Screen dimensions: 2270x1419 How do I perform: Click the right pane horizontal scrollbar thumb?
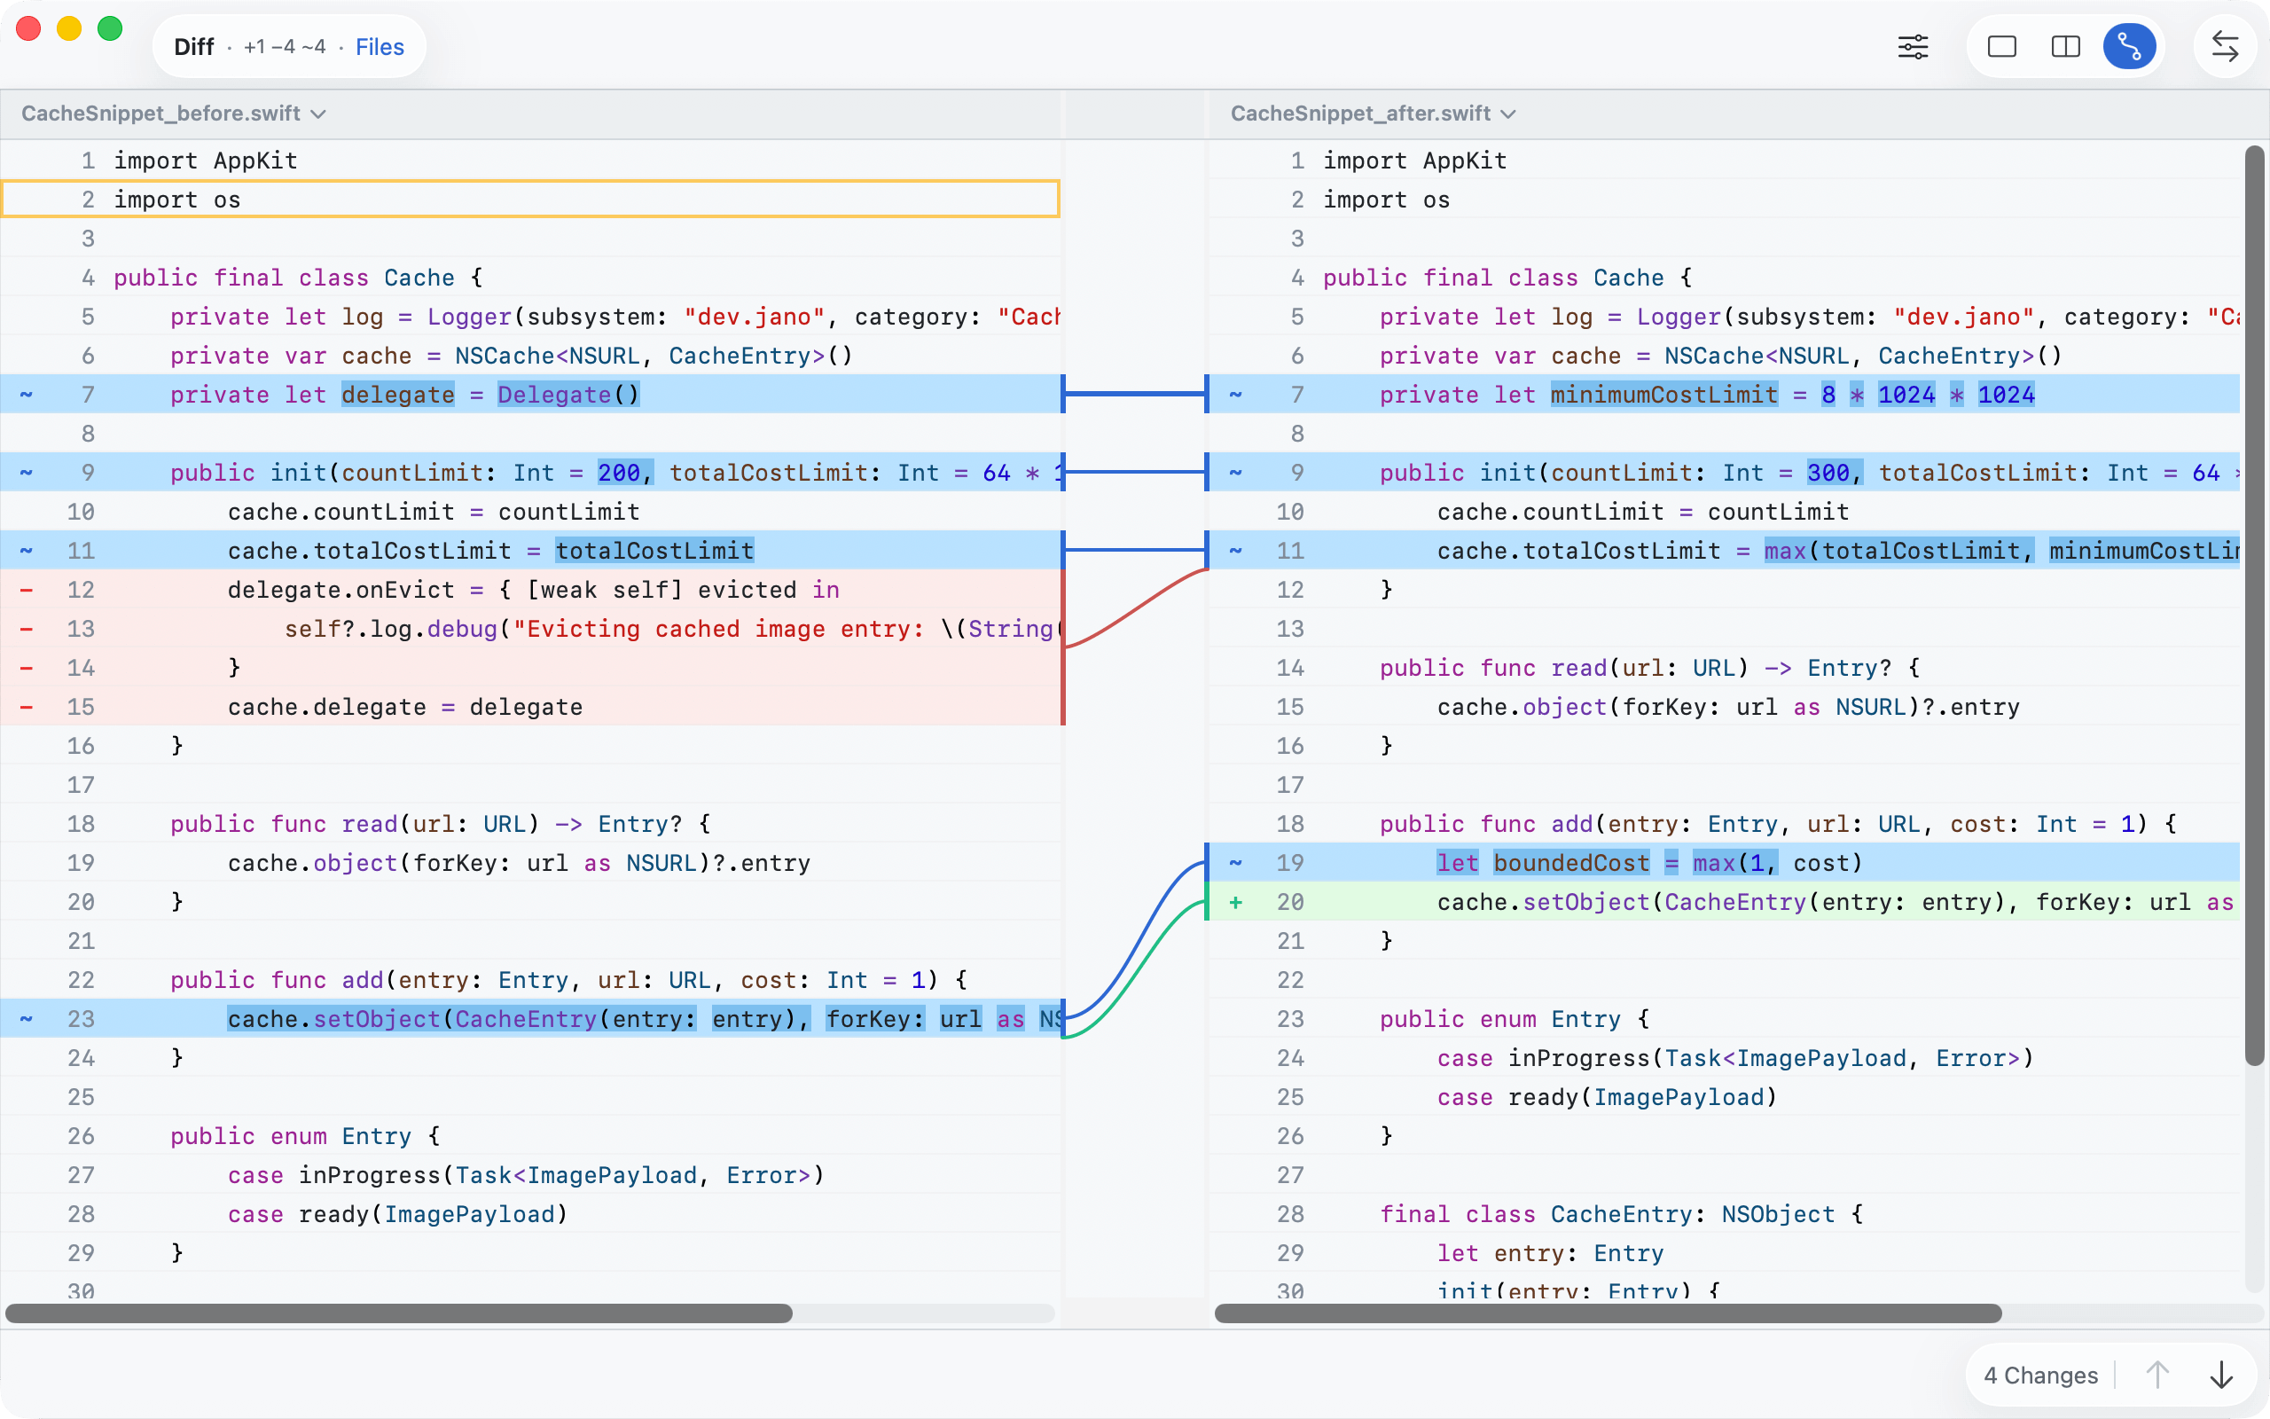click(x=1608, y=1313)
